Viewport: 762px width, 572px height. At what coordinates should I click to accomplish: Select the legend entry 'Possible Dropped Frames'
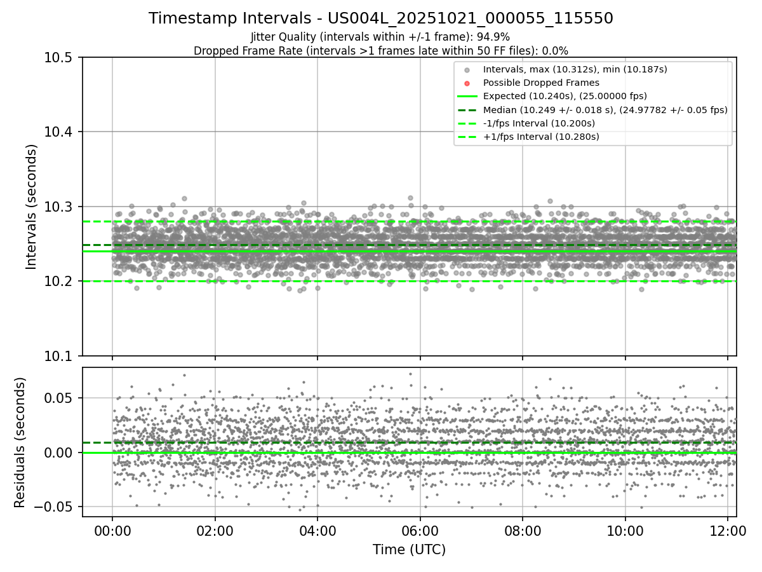click(541, 83)
